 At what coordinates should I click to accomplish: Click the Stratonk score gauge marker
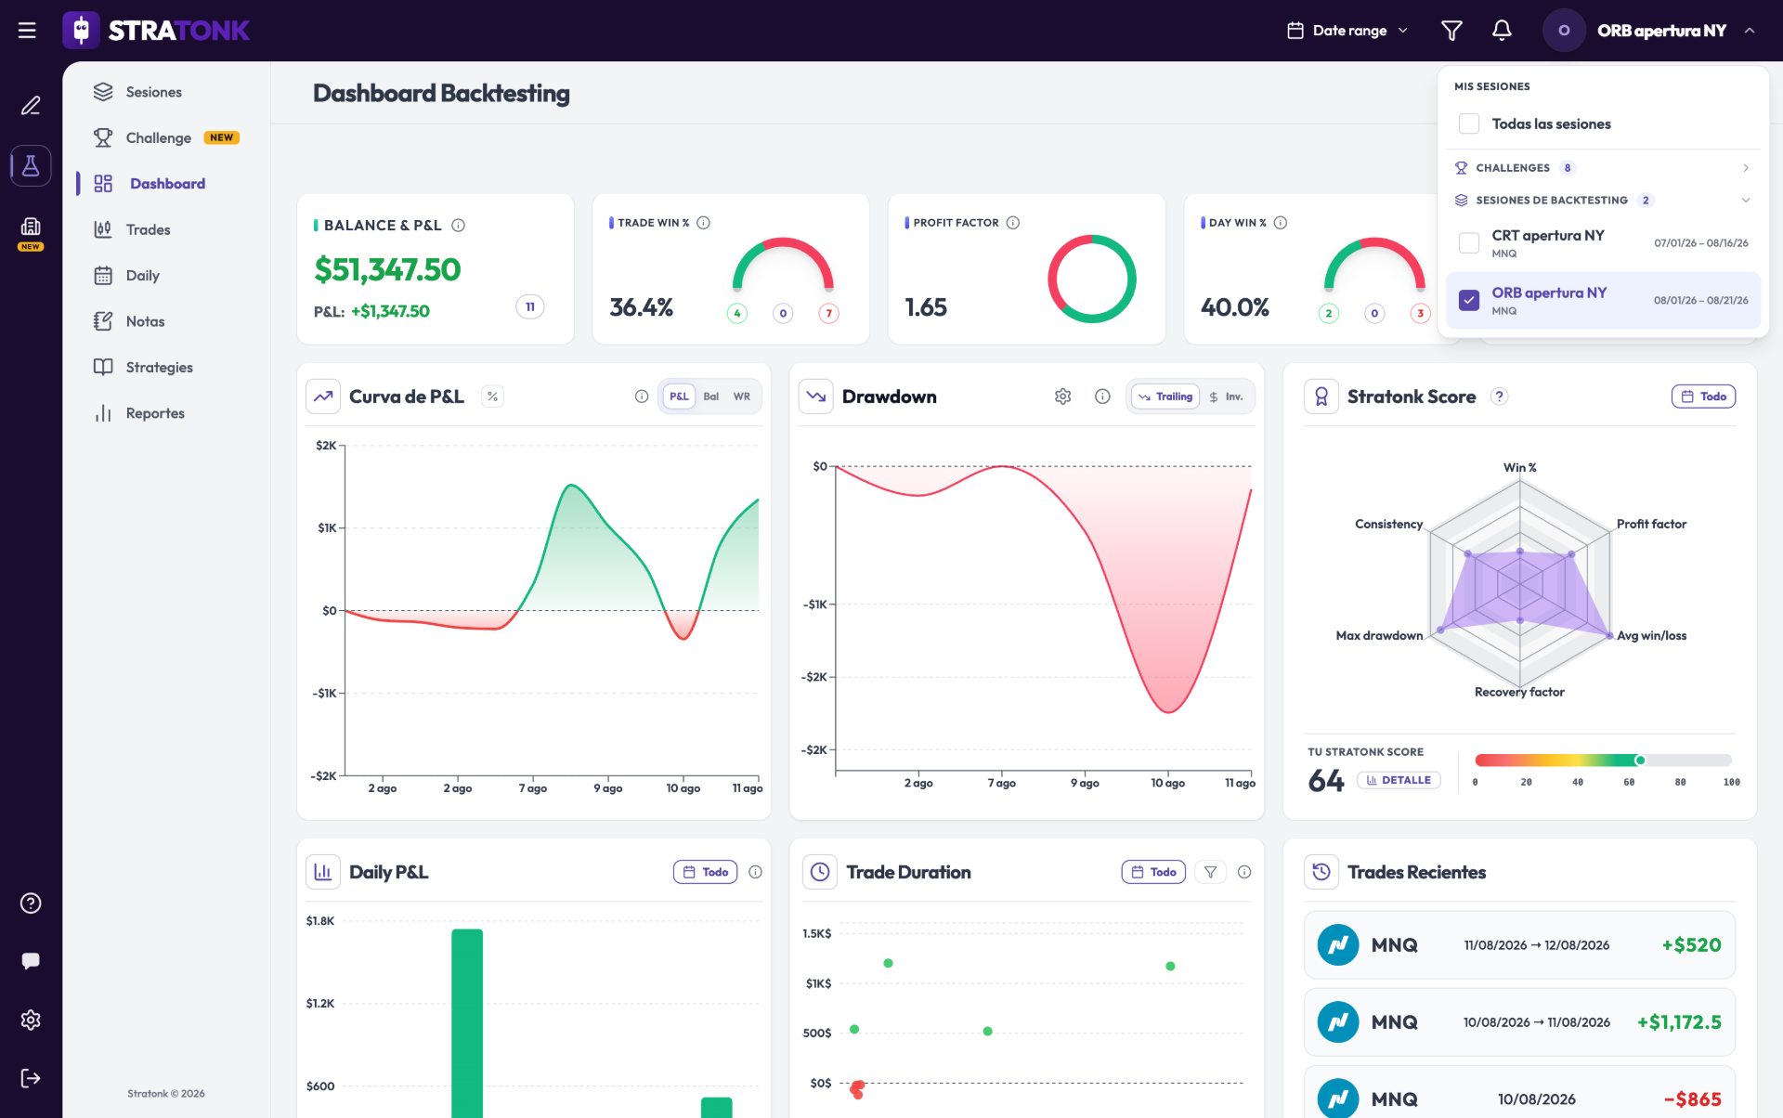point(1640,760)
